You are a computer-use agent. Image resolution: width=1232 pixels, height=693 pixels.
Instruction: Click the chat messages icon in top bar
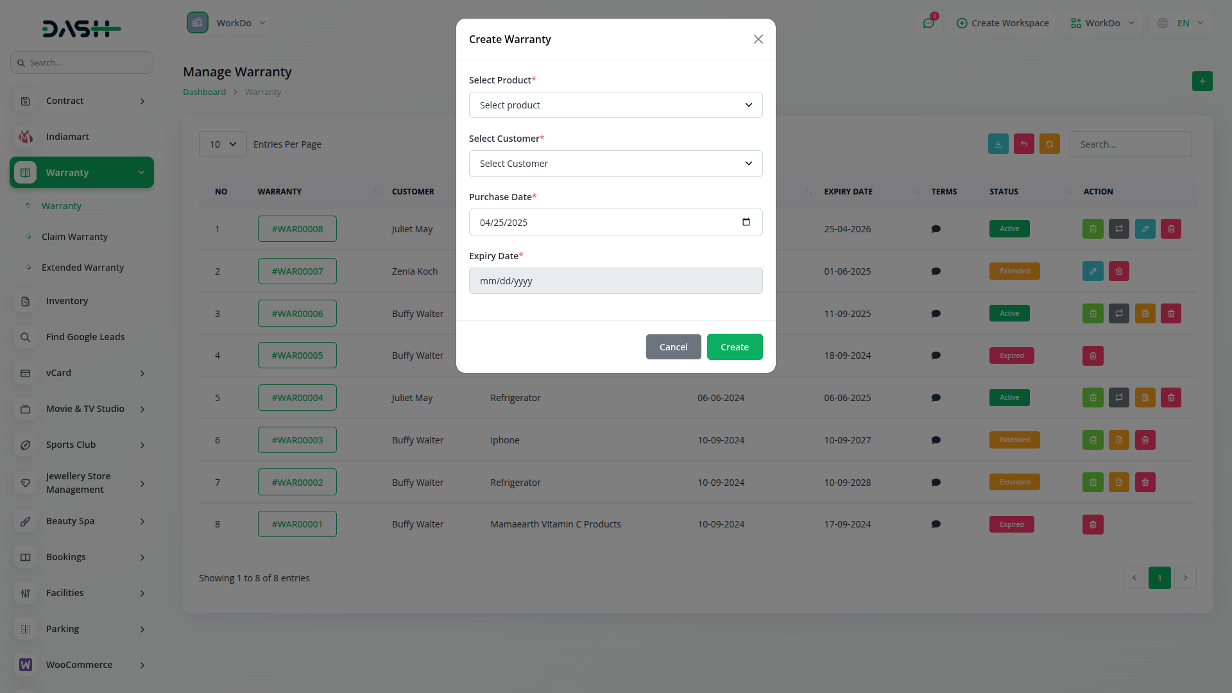[x=928, y=23]
